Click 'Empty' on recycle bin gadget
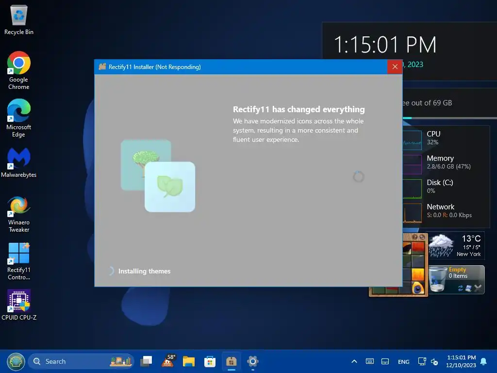 coord(457,269)
